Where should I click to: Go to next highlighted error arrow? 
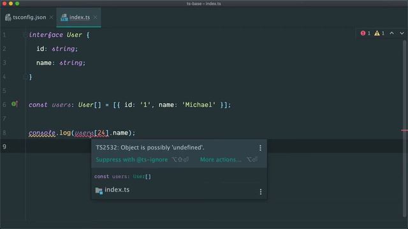pyautogui.click(x=402, y=33)
